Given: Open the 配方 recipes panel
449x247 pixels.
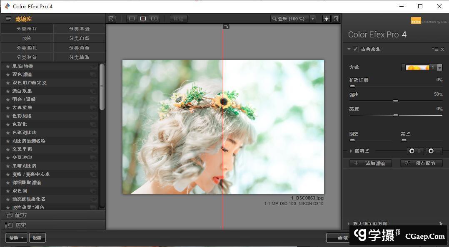Looking at the screenshot, I should tap(21, 215).
